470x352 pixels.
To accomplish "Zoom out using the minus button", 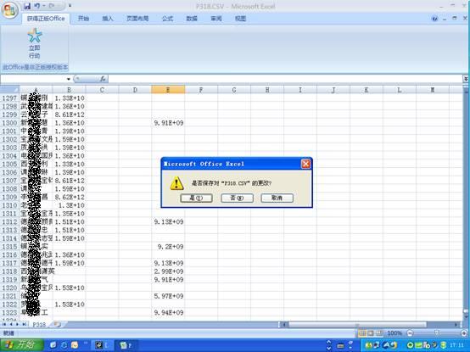I will 410,333.
